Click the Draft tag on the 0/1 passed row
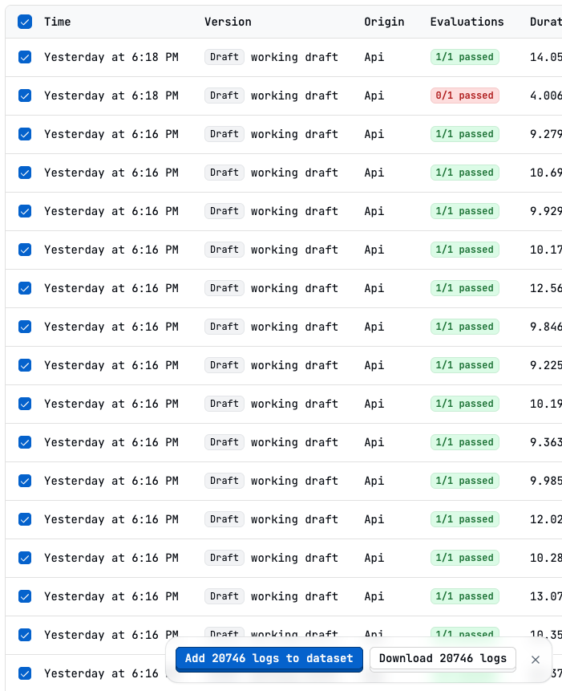This screenshot has width=562, height=691. (x=224, y=96)
